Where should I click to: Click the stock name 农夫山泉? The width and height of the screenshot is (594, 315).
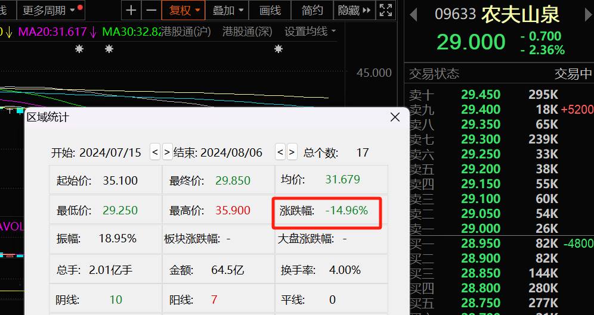pos(521,14)
